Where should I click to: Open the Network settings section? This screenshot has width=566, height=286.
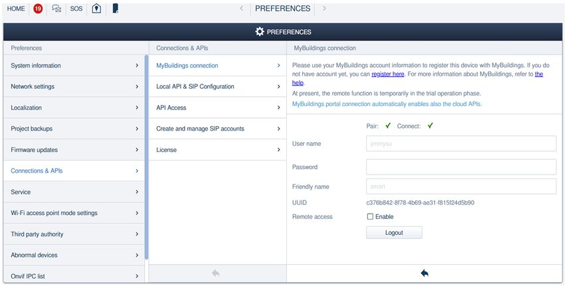tap(74, 87)
